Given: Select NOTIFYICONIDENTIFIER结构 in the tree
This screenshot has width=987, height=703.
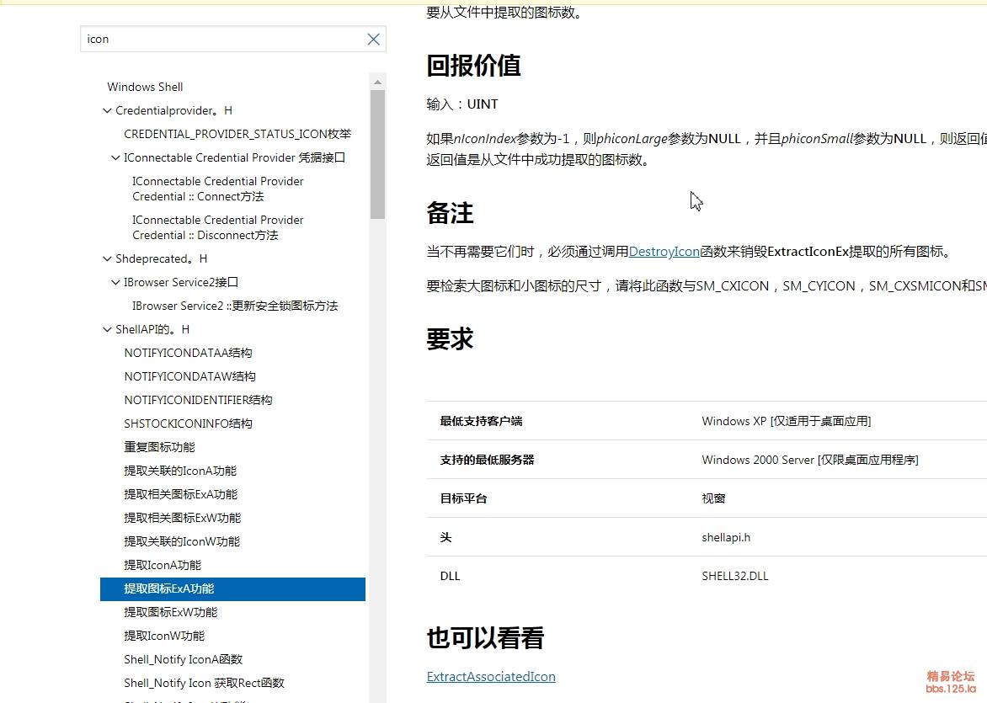Looking at the screenshot, I should pos(198,400).
